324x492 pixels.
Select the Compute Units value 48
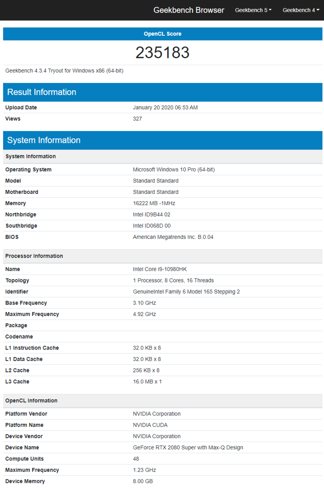[136, 459]
